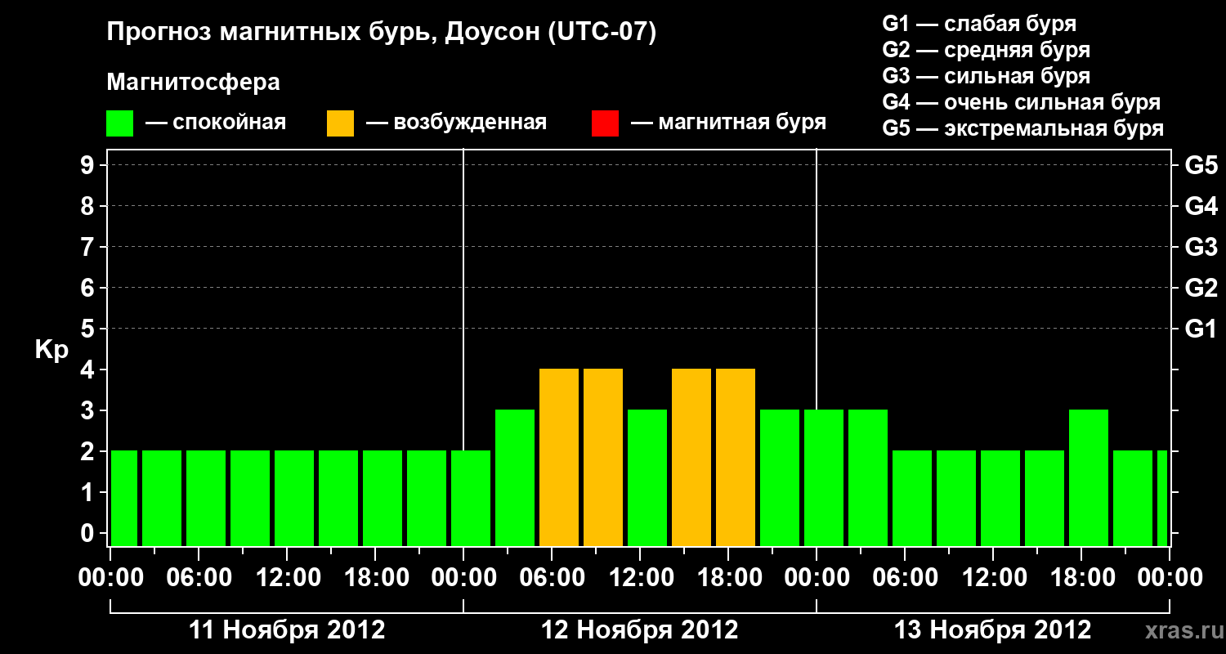Click the 'Kp' axis label
The height and width of the screenshot is (654, 1226).
51,350
